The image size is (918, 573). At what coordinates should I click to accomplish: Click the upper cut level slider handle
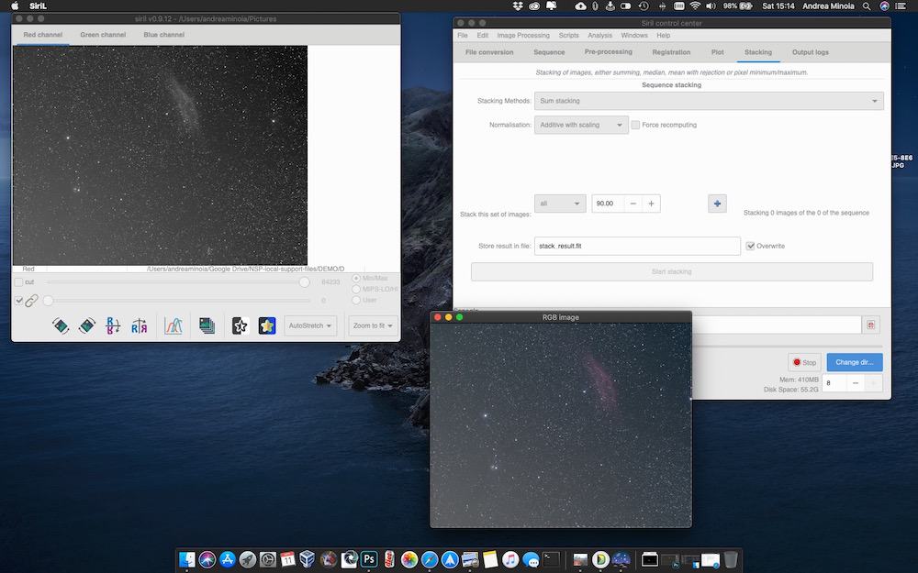coord(305,282)
